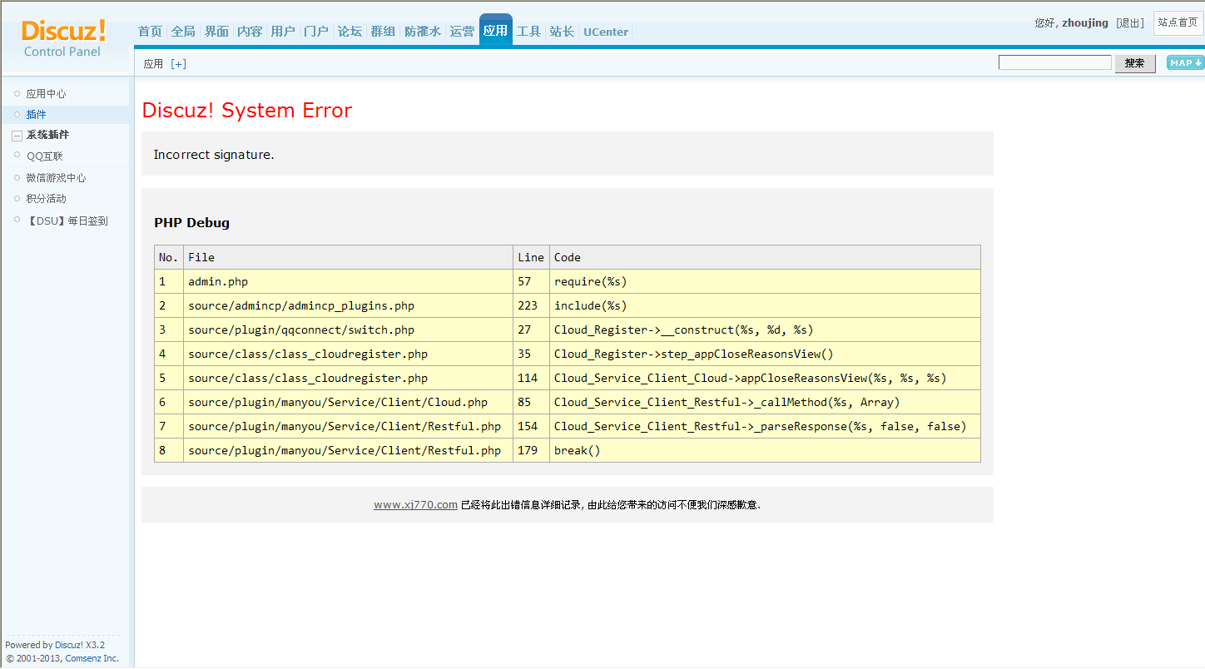Open the 【DSU】每日签到 plugin
Viewport: 1205px width, 669px height.
click(67, 221)
